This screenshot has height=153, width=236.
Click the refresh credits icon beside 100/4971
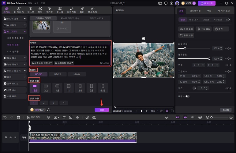49,110
